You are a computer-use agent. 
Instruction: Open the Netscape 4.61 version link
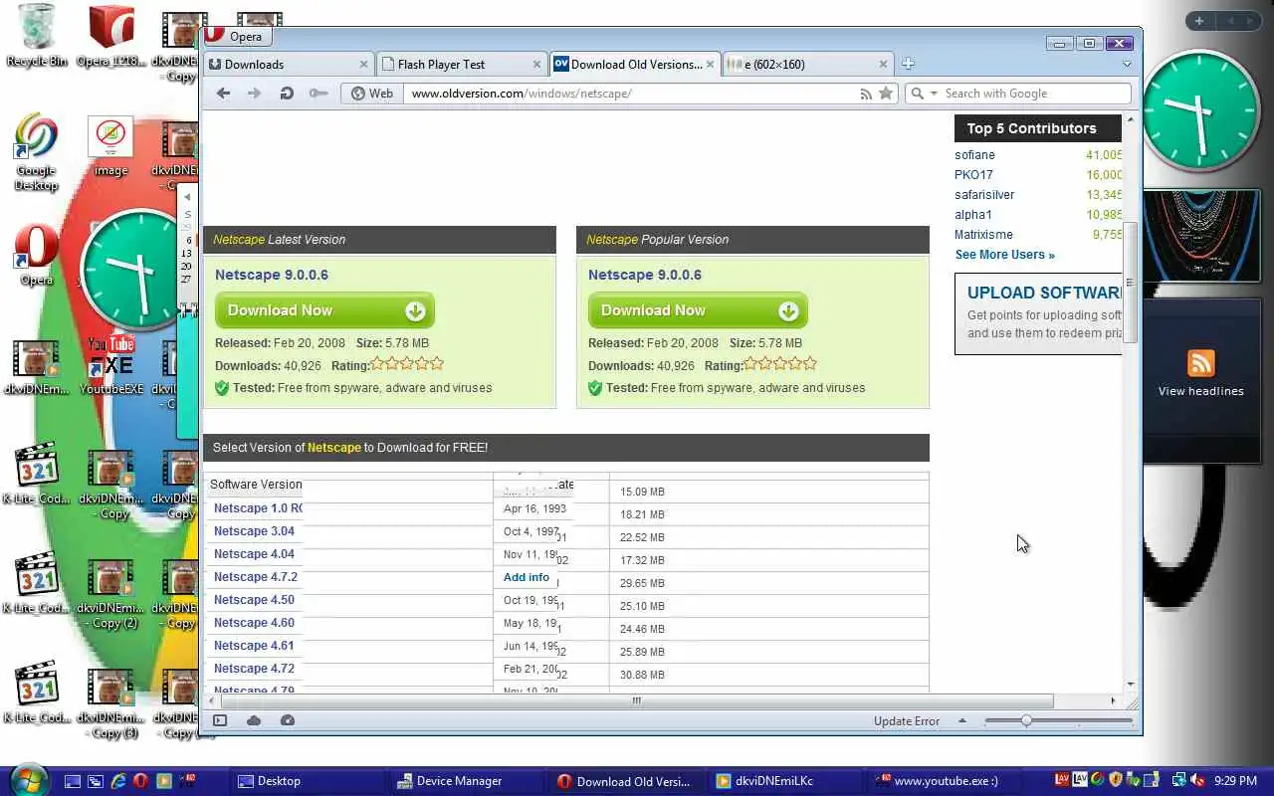[254, 646]
